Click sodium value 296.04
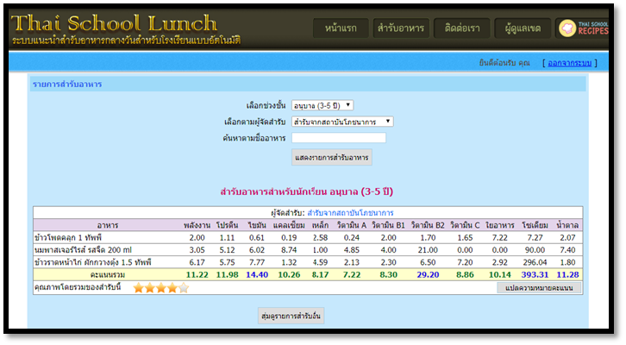Screen dimensions: 626x345 tap(535, 262)
